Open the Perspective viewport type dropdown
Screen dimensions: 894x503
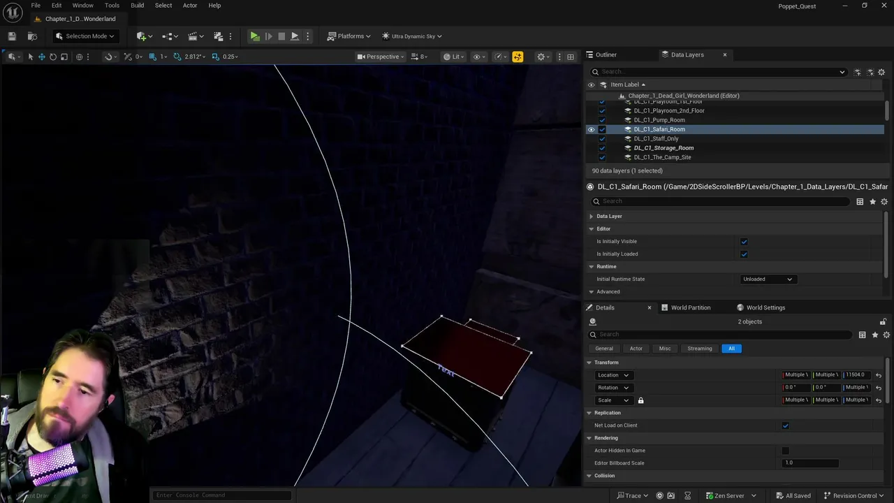coord(381,57)
